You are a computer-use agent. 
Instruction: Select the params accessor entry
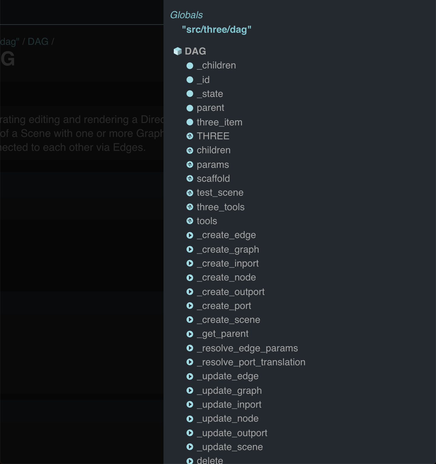pyautogui.click(x=213, y=164)
